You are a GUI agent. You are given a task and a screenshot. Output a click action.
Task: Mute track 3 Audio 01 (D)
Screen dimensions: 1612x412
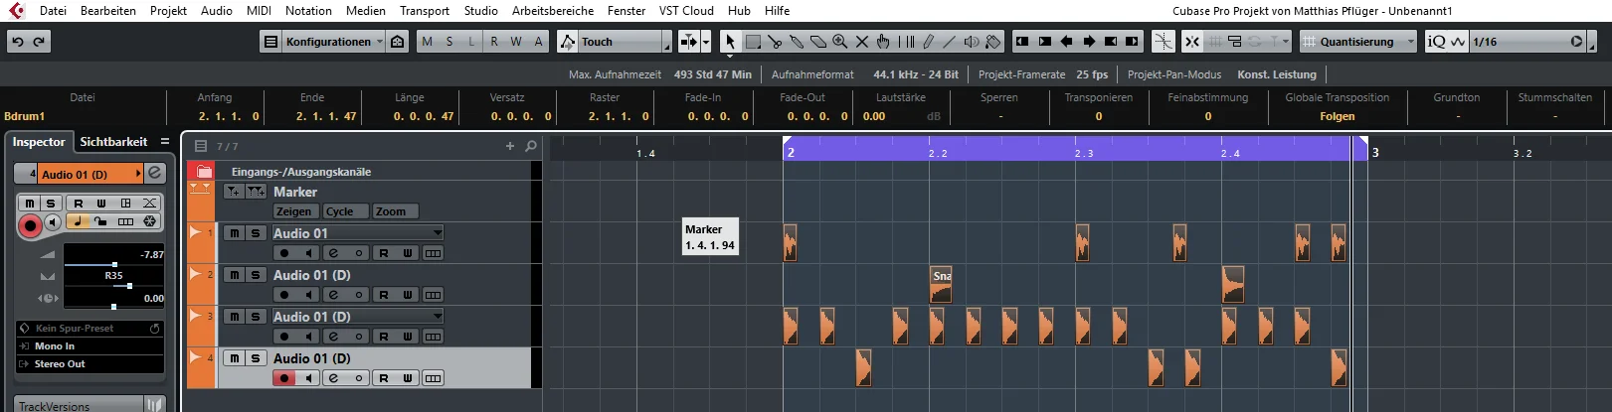(x=234, y=317)
